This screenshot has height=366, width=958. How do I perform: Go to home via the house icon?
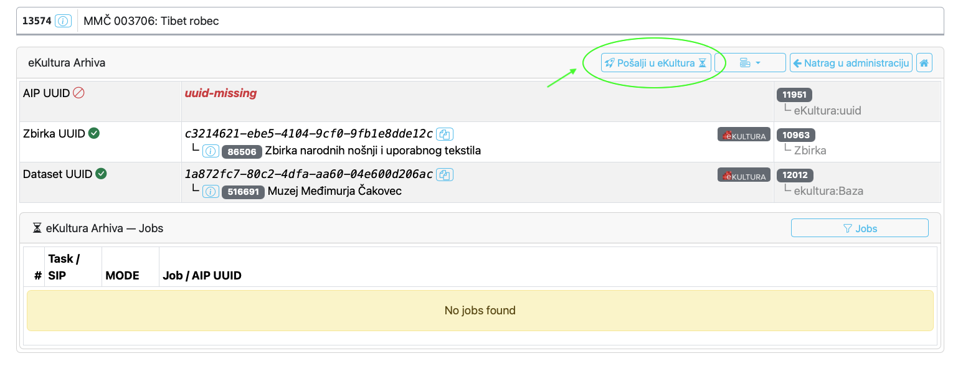click(924, 63)
